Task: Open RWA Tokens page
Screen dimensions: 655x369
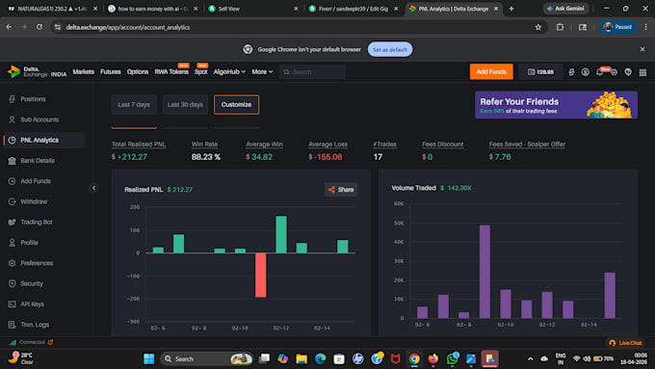Action: [x=171, y=72]
